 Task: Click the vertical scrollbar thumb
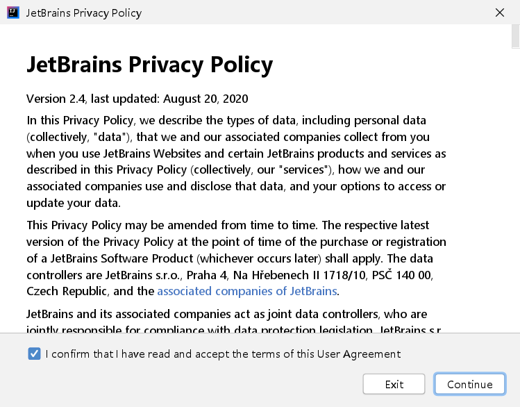(514, 36)
